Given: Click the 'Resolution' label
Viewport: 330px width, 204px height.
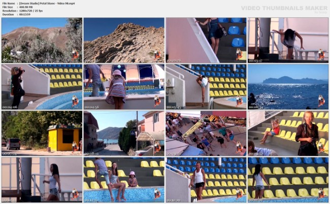Looking at the screenshot, I should click(x=9, y=11).
